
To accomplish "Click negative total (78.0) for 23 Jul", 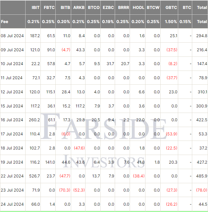I will pos(202,190).
